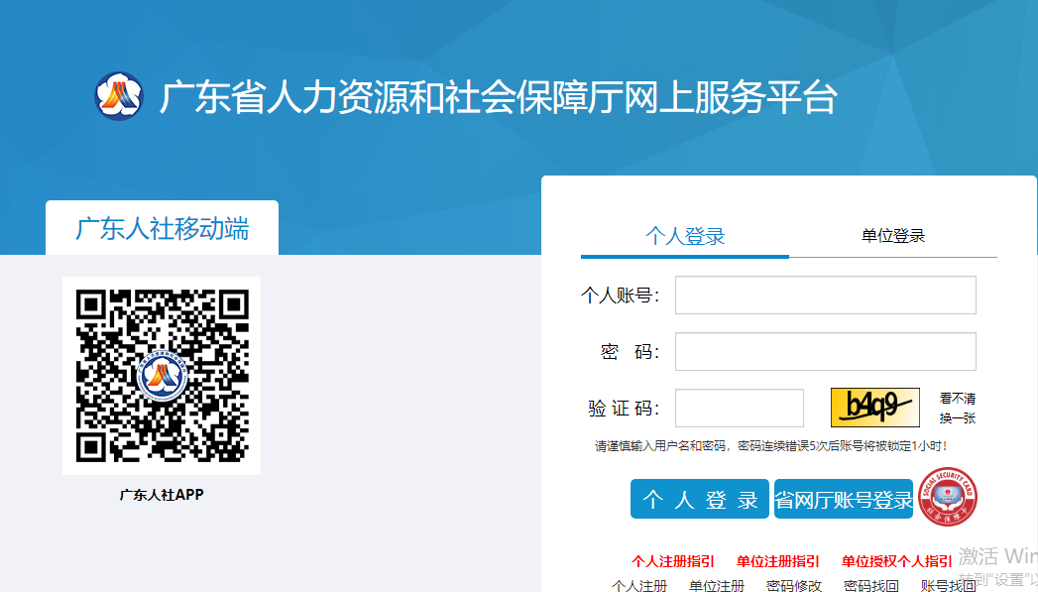Click the 密码找回 link
The width and height of the screenshot is (1038, 592).
click(x=871, y=585)
